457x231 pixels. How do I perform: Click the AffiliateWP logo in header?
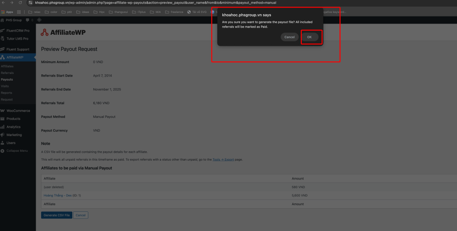click(63, 32)
